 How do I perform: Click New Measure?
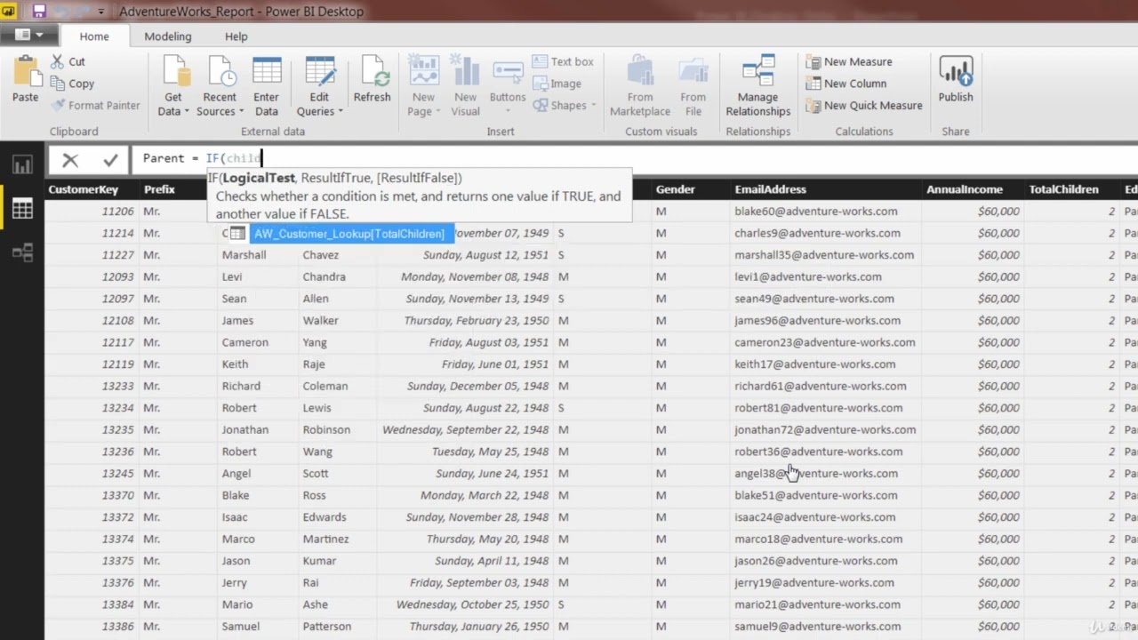coord(849,61)
